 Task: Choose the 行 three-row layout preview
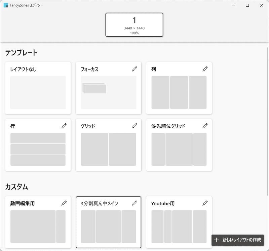pyautogui.click(x=38, y=149)
